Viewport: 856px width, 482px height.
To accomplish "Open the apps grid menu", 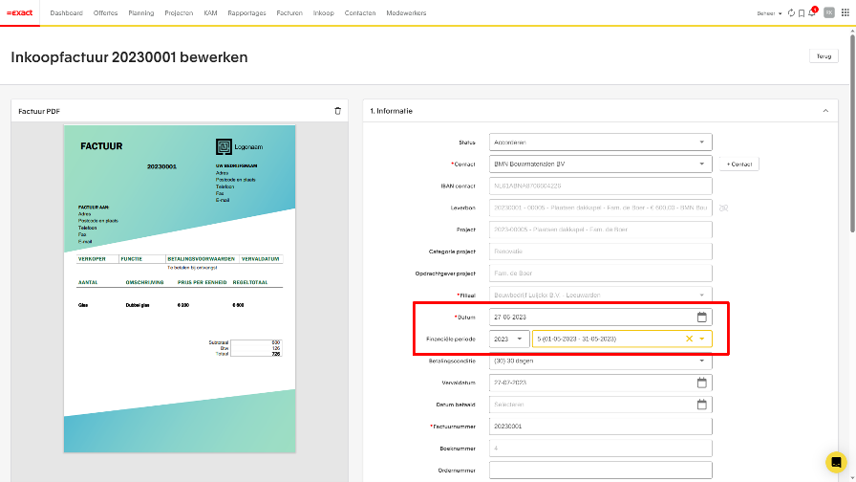I will coord(845,13).
